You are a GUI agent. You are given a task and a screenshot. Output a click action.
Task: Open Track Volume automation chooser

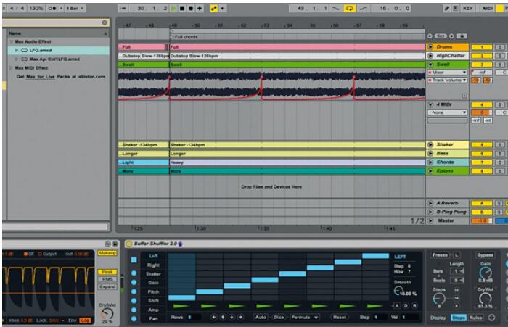point(447,80)
